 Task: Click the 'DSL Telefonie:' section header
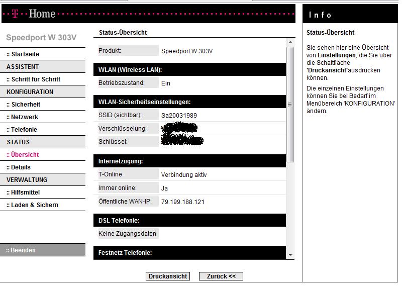tap(190, 220)
